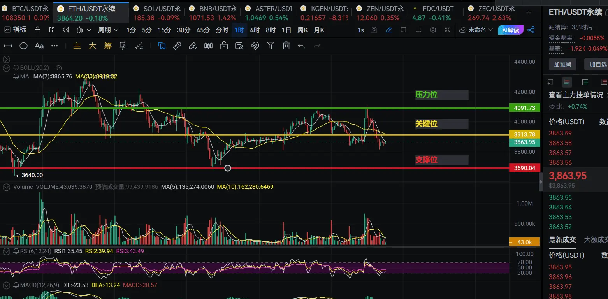This screenshot has height=299, width=608.
Task: Click the 最新成交 recent trades tab
Action: coord(562,240)
